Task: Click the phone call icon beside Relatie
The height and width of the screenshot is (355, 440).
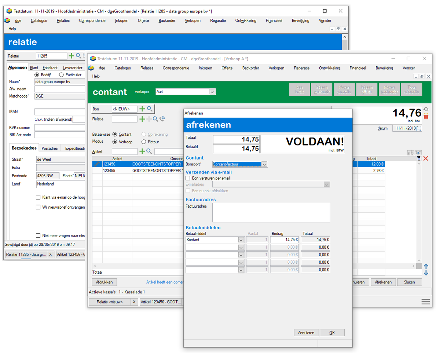Action: point(162,119)
